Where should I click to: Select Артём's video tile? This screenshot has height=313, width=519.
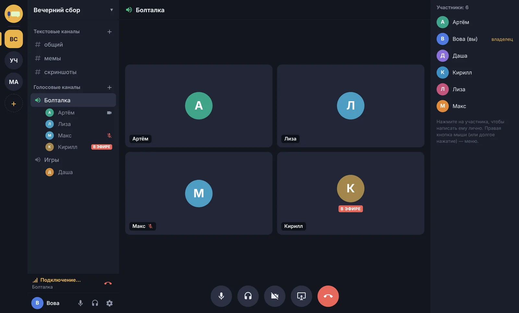(x=199, y=106)
